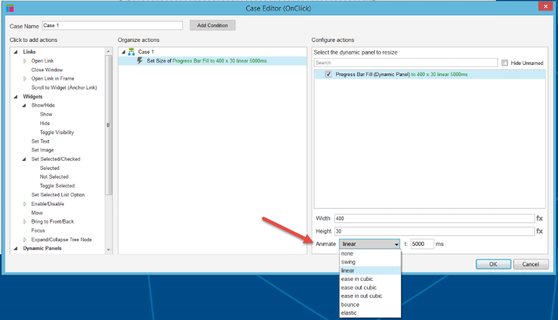Collapse the Show/Hide actions group
This screenshot has height=320, width=558.
24,105
